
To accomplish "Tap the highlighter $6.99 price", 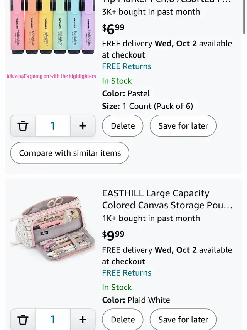I will pyautogui.click(x=113, y=29).
